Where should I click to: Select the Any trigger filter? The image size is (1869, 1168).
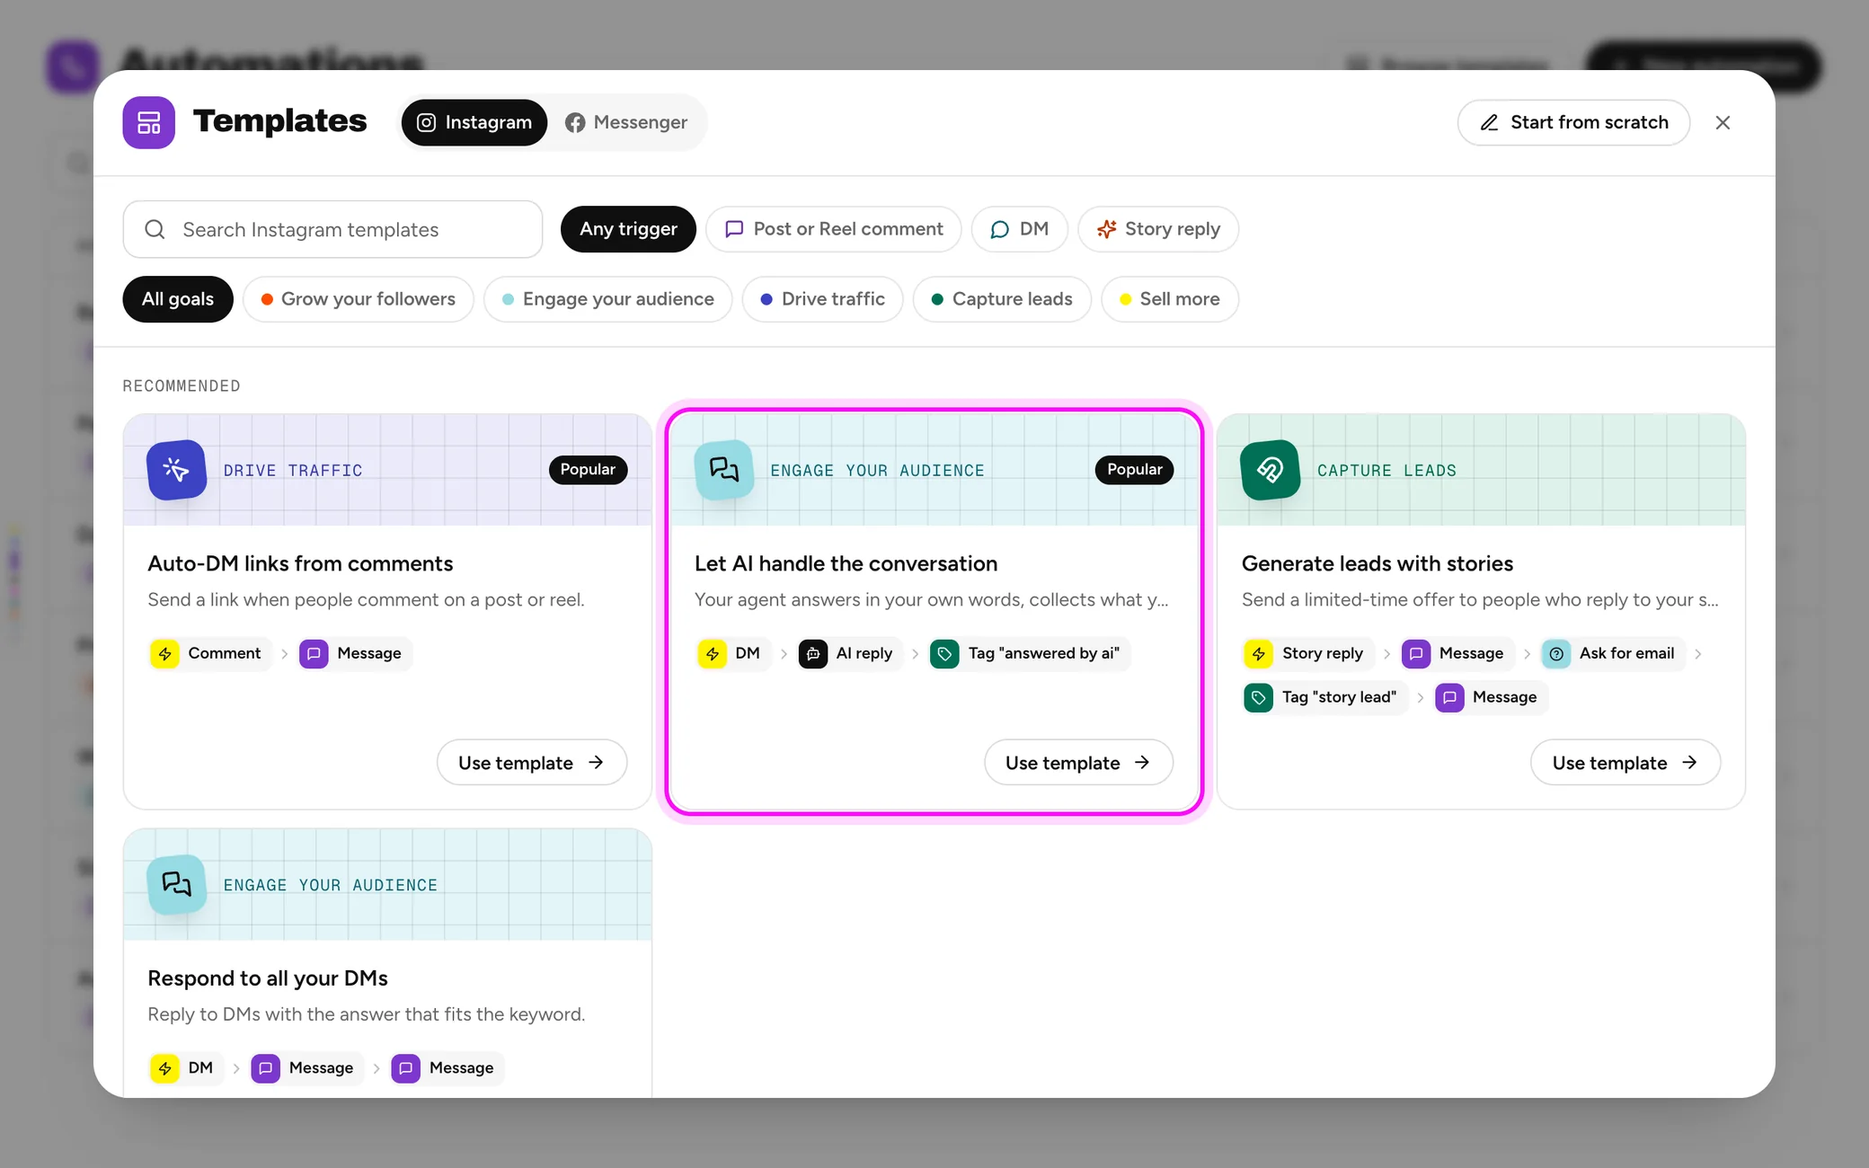(628, 229)
